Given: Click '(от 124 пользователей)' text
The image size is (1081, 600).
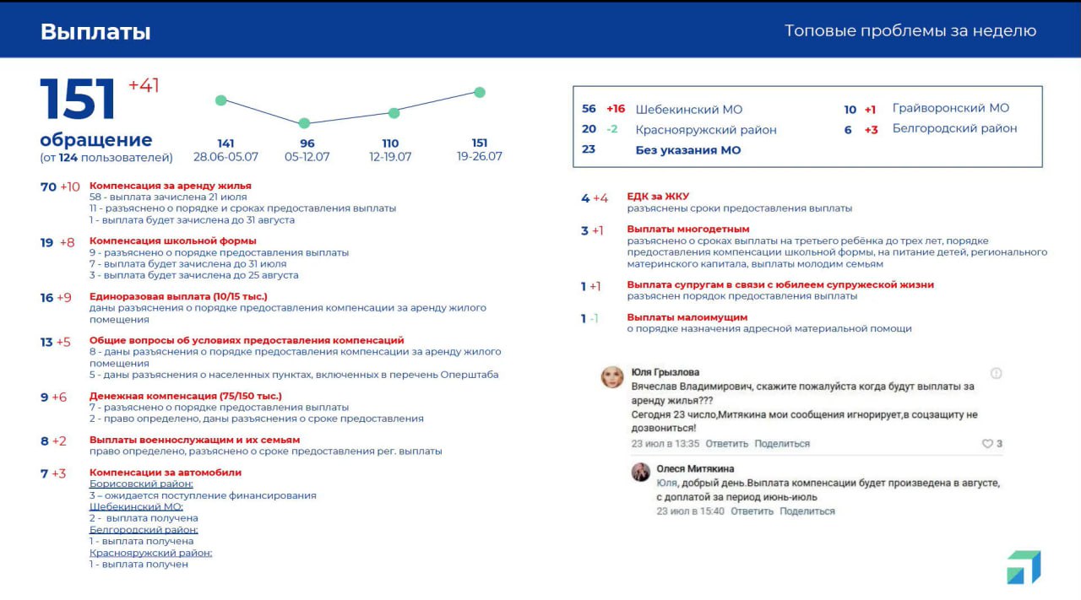Looking at the screenshot, I should 106,158.
